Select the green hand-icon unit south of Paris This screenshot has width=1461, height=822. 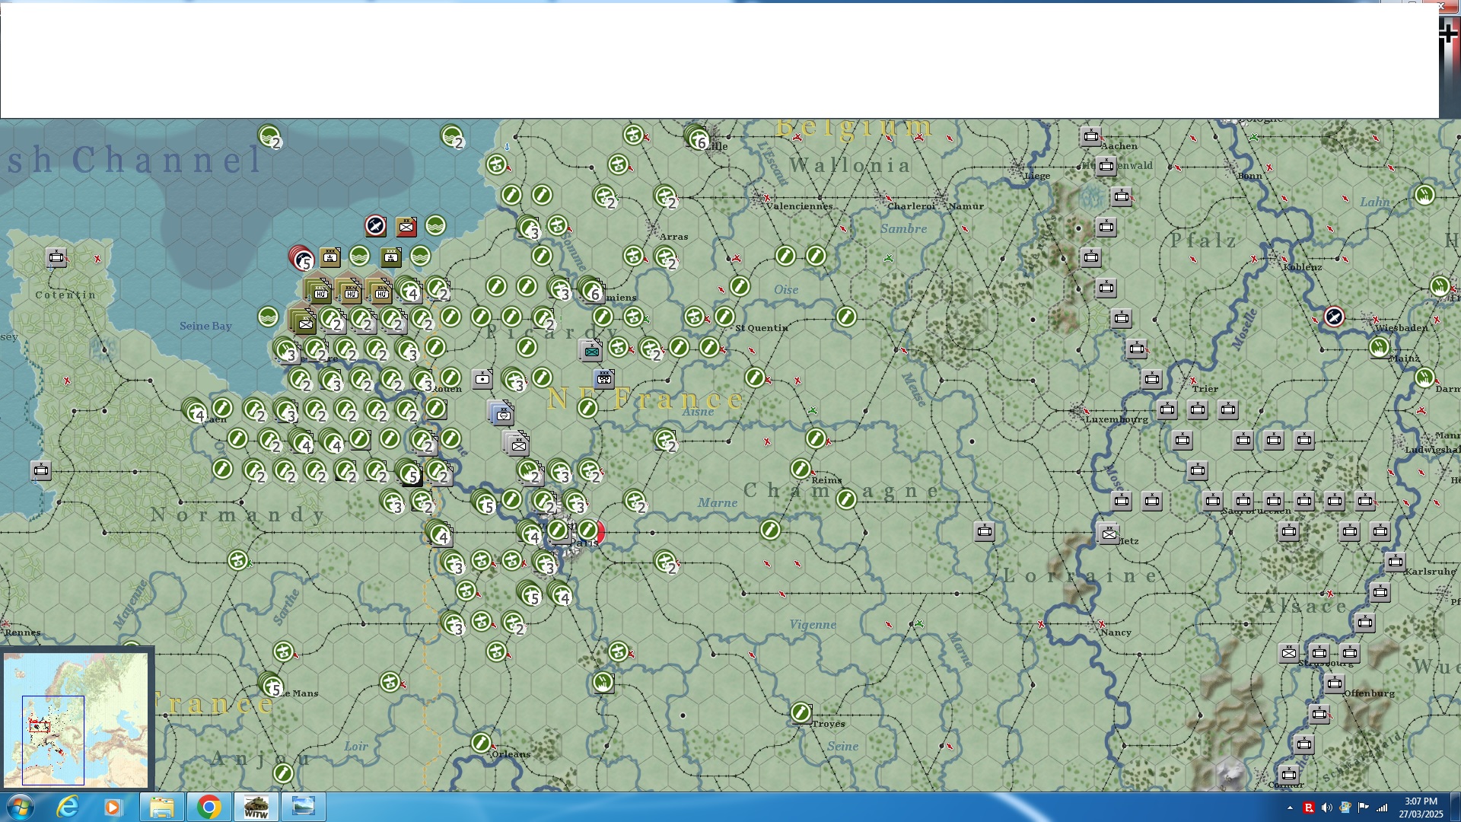(x=603, y=683)
